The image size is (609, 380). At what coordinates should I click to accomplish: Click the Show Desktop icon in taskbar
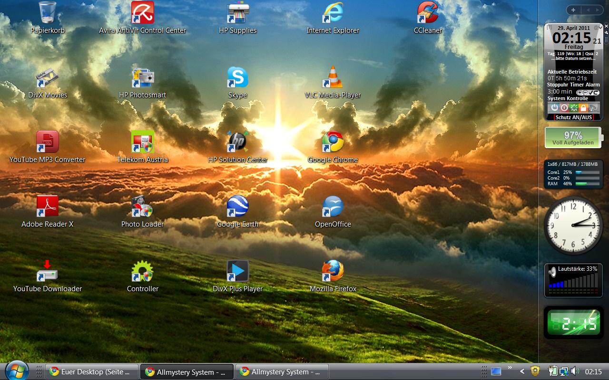496,371
